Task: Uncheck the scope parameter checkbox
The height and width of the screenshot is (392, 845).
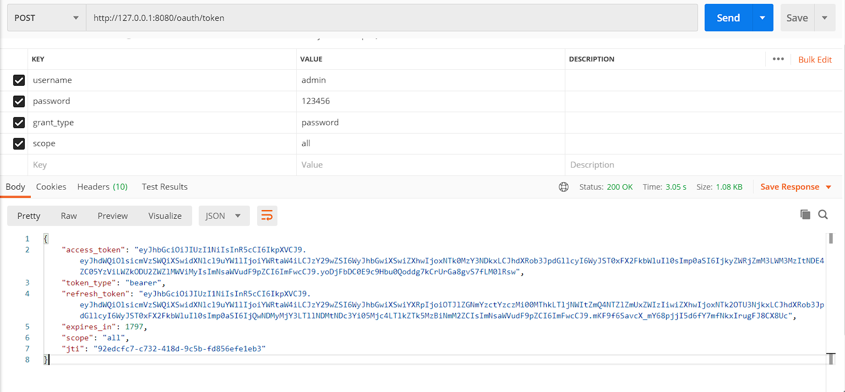Action: click(19, 143)
